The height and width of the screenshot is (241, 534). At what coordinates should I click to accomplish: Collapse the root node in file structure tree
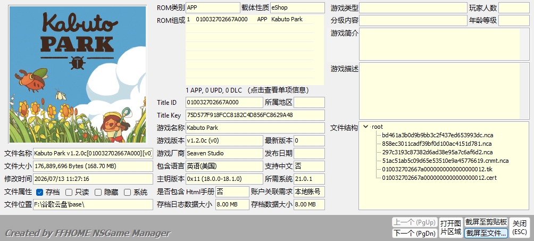tap(366, 127)
